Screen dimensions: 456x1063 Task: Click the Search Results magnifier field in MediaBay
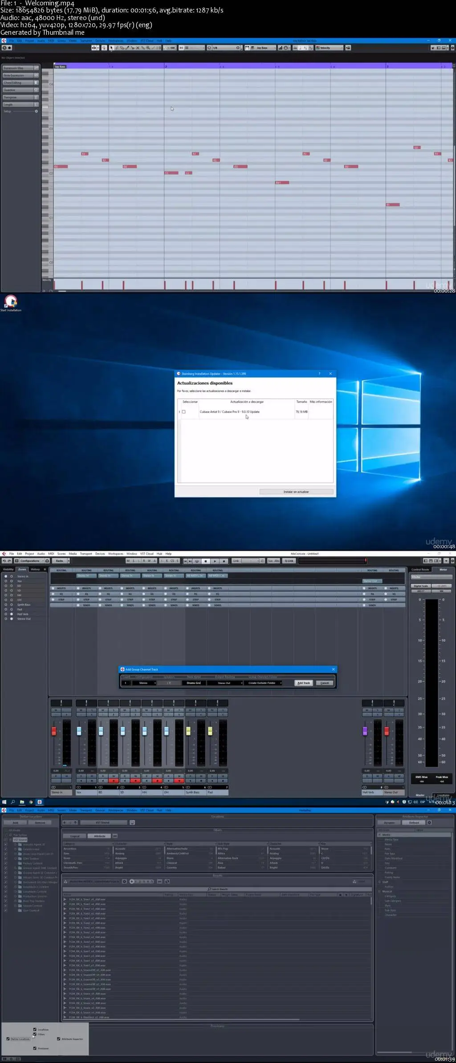[217, 889]
